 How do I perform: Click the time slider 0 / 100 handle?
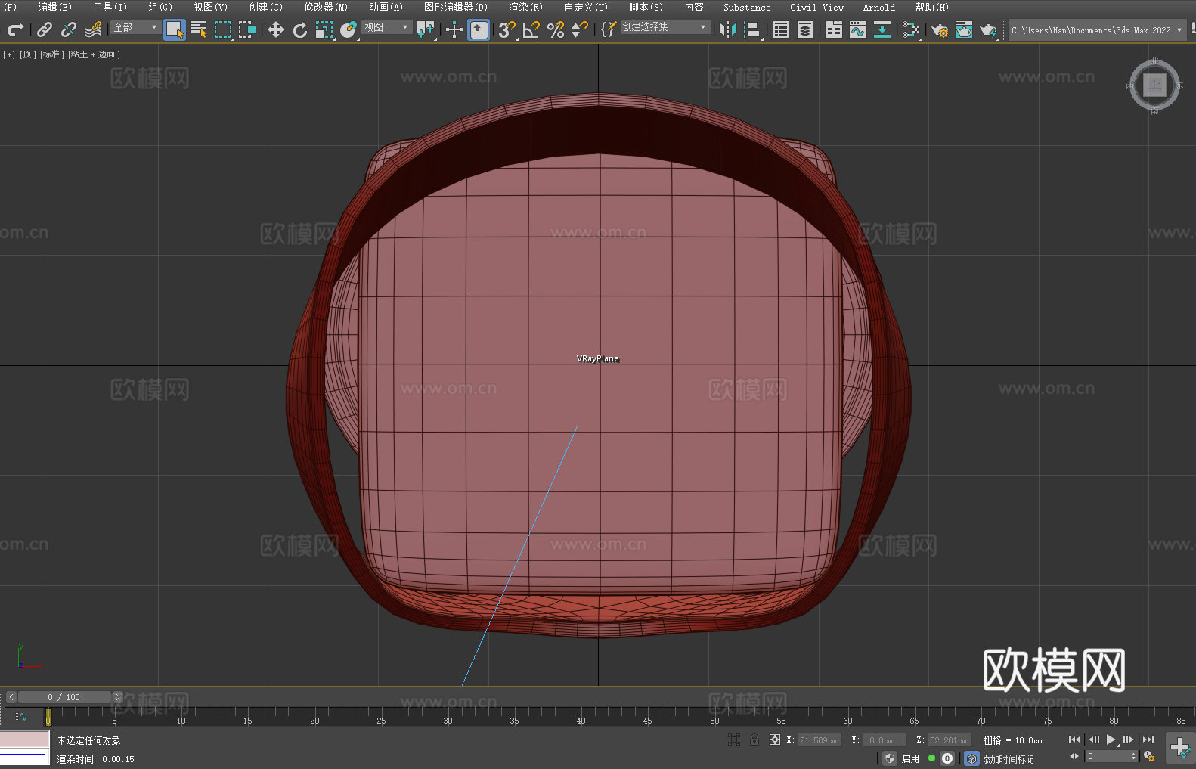(x=64, y=697)
